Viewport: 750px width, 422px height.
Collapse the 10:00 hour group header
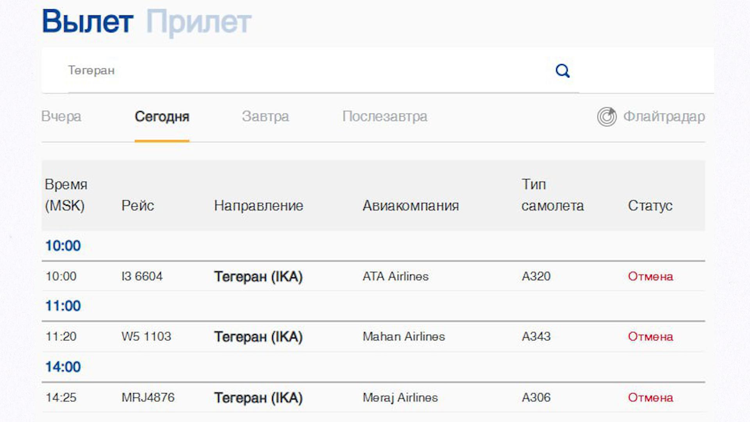(63, 246)
